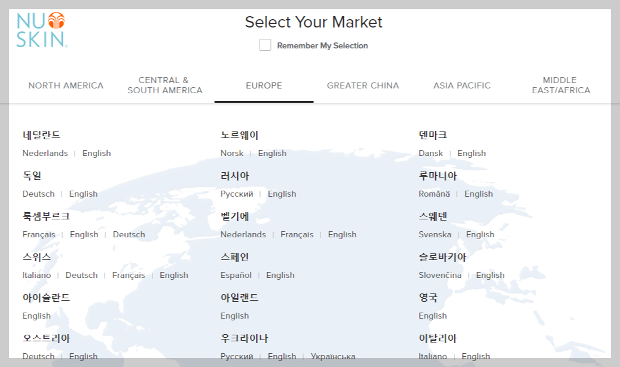Click the Nu Skin logo

(41, 30)
